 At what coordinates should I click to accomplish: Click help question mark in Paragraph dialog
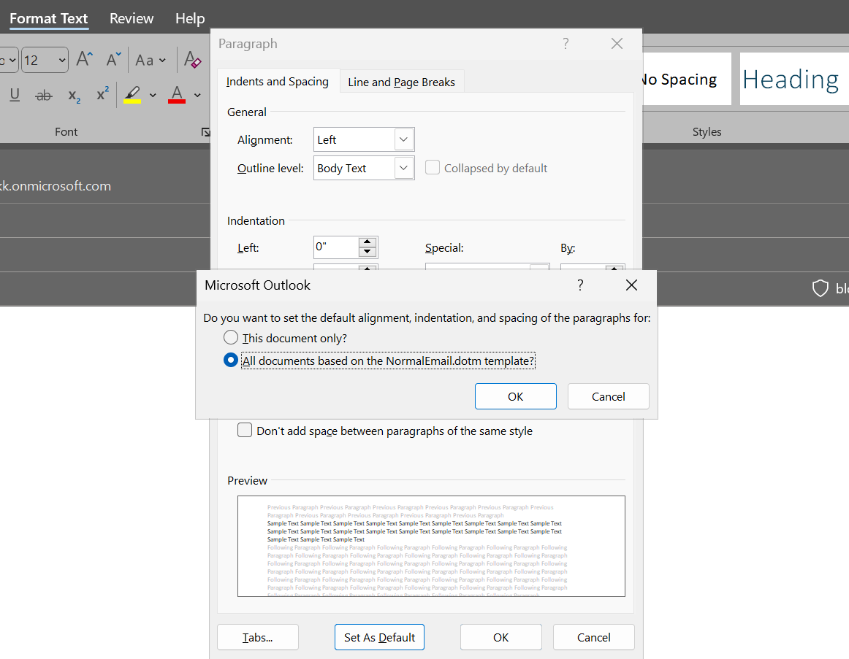(566, 43)
